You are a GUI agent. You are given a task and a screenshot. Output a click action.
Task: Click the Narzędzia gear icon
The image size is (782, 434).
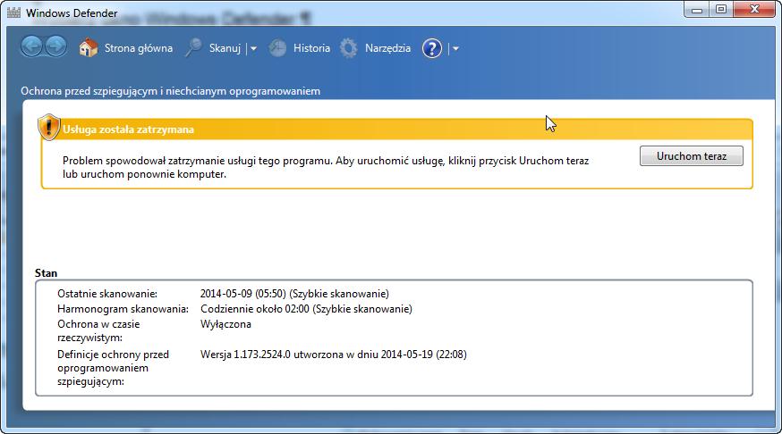pos(349,48)
